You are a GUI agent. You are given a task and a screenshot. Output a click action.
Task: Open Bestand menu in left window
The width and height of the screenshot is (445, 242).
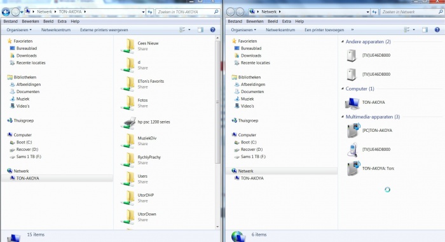[x=11, y=21]
